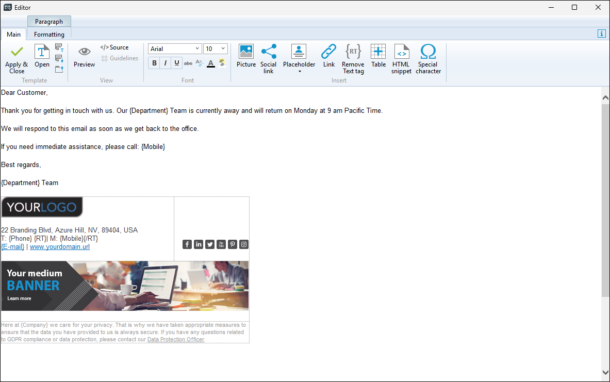Insert an HTML snippet

(x=401, y=52)
